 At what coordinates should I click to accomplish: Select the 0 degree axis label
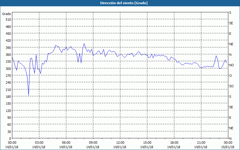10,139
